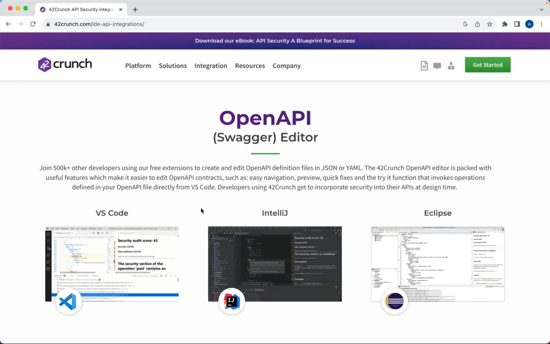The width and height of the screenshot is (550, 344).
Task: Open the Eclipse editor screenshot thumbnail
Action: point(438,264)
